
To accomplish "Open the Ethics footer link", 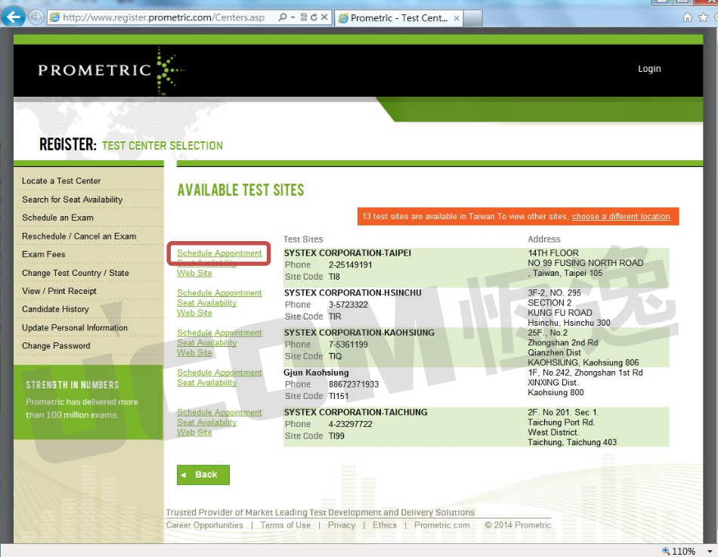I will (x=385, y=525).
